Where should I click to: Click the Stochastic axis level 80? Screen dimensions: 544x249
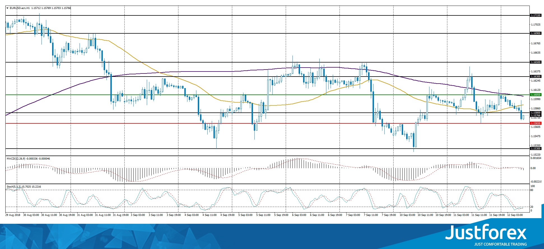(x=532, y=190)
